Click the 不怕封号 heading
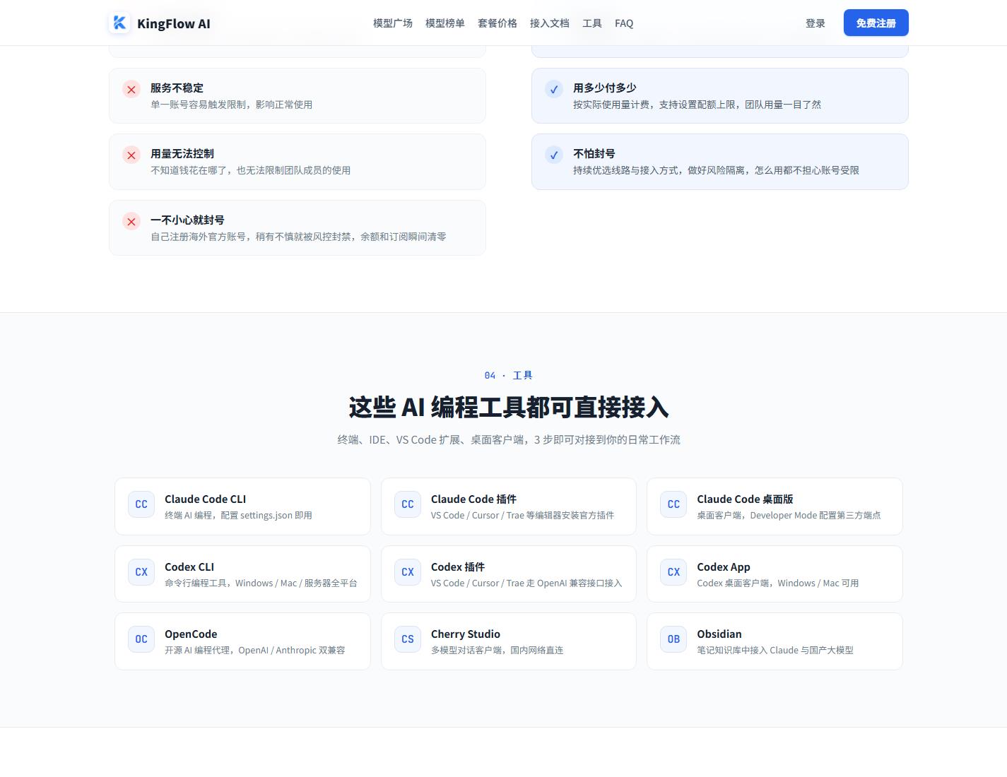 [x=594, y=153]
